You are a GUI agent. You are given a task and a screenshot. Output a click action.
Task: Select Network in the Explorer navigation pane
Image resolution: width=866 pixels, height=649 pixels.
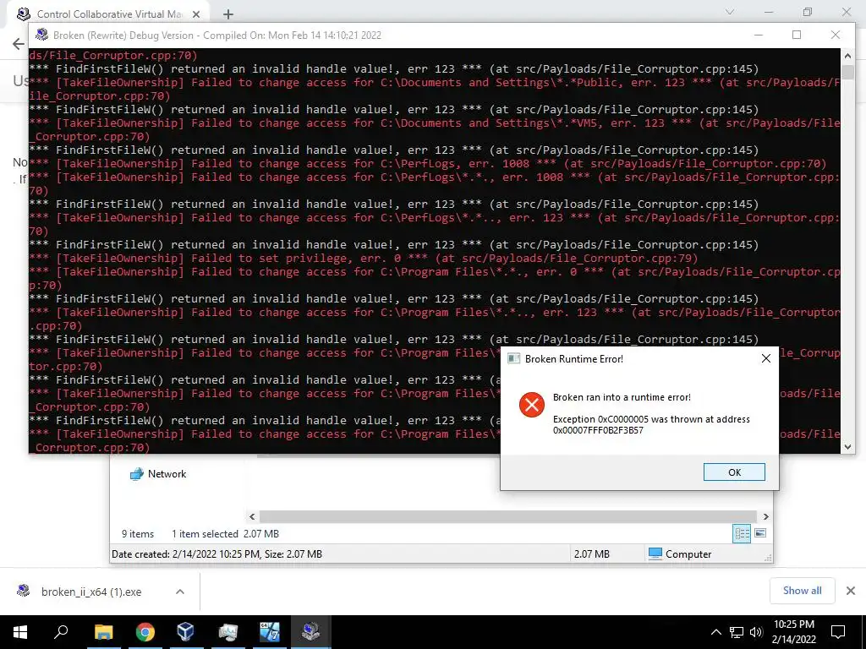[167, 473]
